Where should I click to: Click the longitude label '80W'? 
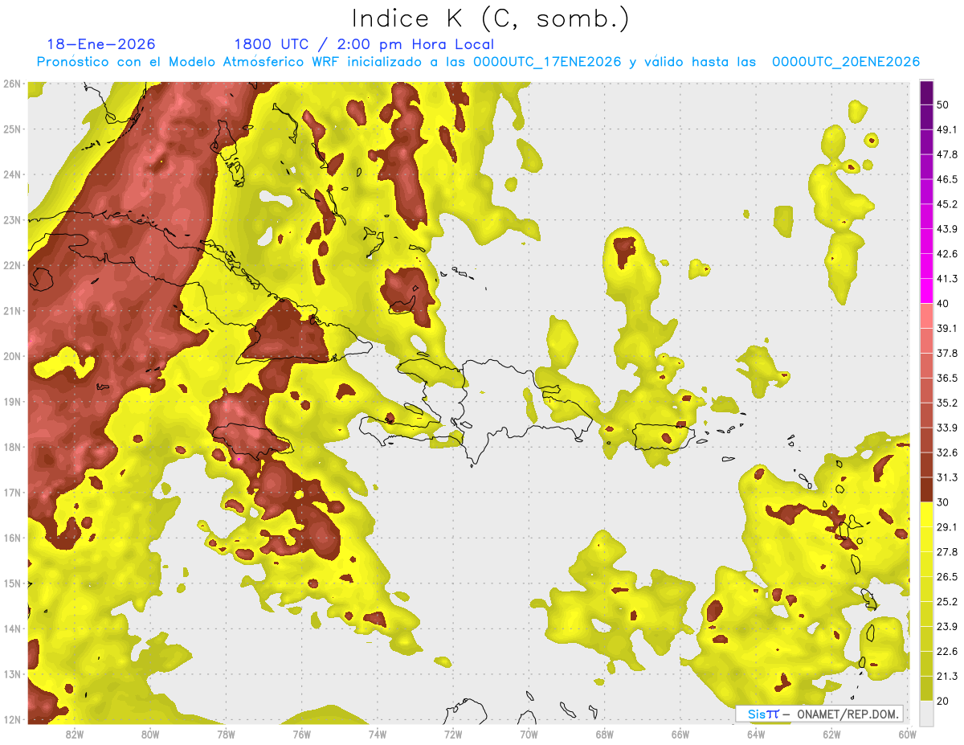pos(150,735)
